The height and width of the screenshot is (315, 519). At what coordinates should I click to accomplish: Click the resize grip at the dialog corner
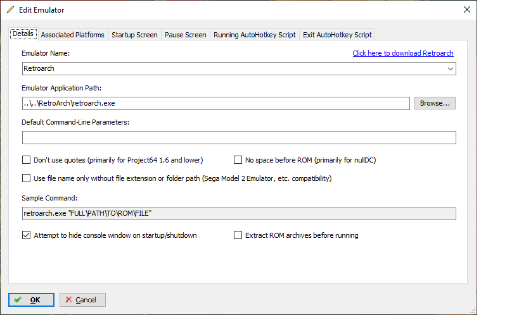pos(473,311)
